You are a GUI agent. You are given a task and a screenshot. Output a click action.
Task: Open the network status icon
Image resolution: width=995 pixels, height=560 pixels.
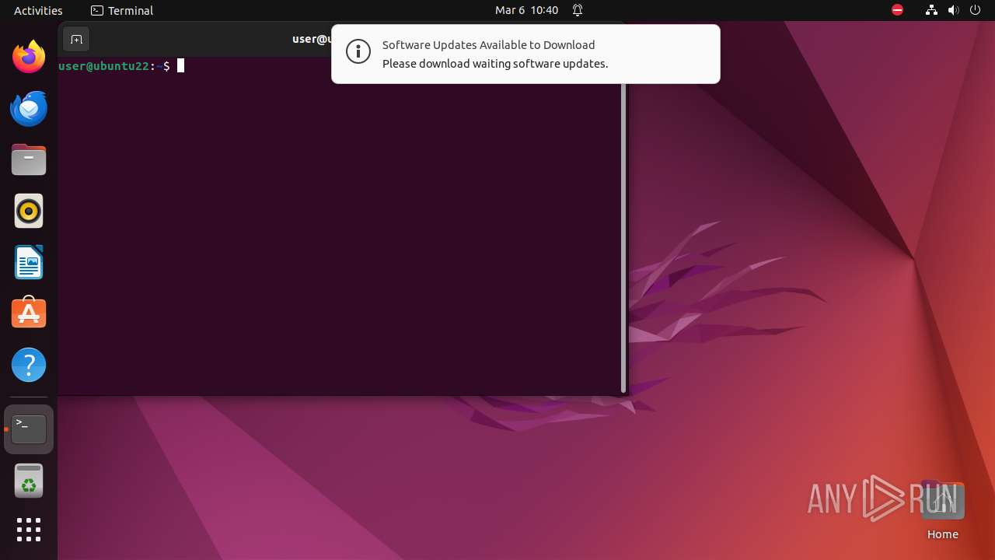click(931, 10)
